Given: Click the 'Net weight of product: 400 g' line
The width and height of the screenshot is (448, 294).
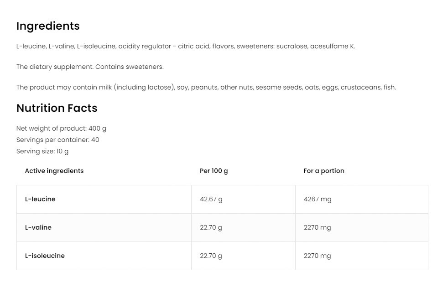Looking at the screenshot, I should click(61, 128).
